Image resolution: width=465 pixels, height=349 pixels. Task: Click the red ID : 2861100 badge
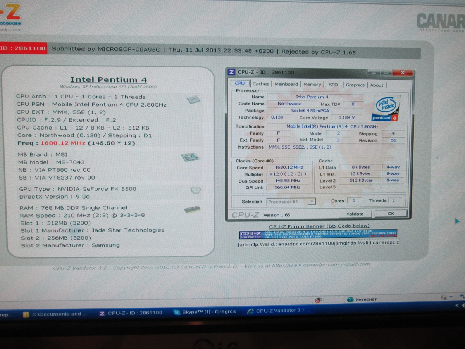23,48
